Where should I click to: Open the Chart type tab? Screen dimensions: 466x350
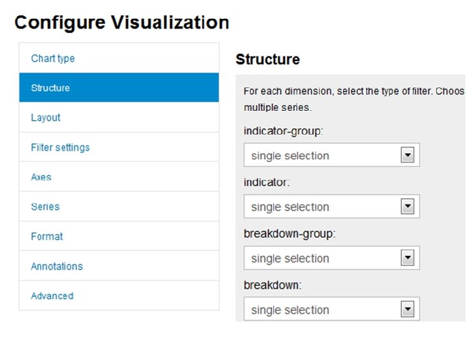click(53, 58)
